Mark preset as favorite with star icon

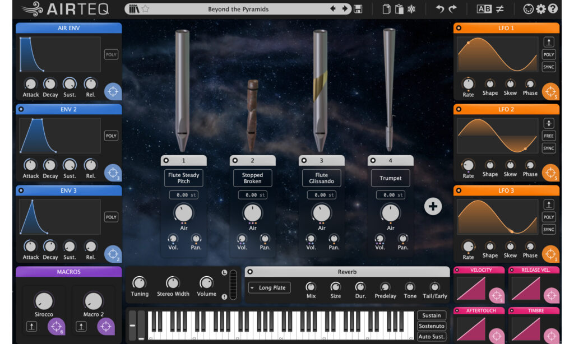tap(145, 9)
